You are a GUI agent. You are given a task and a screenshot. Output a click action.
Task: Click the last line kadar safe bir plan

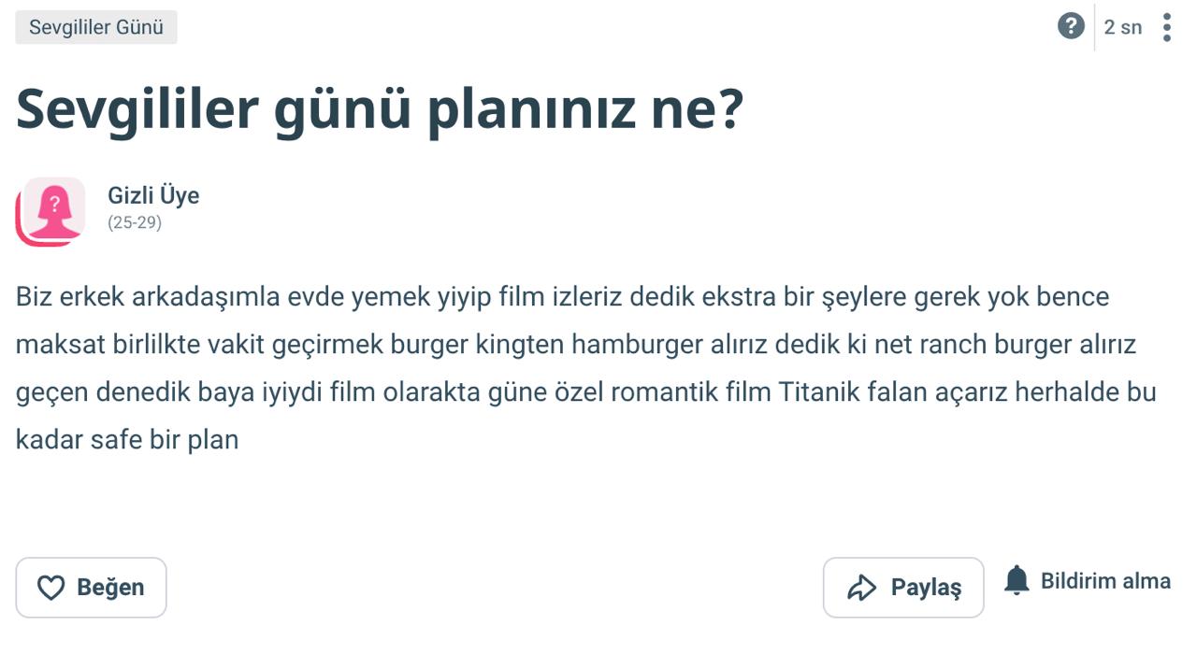127,439
